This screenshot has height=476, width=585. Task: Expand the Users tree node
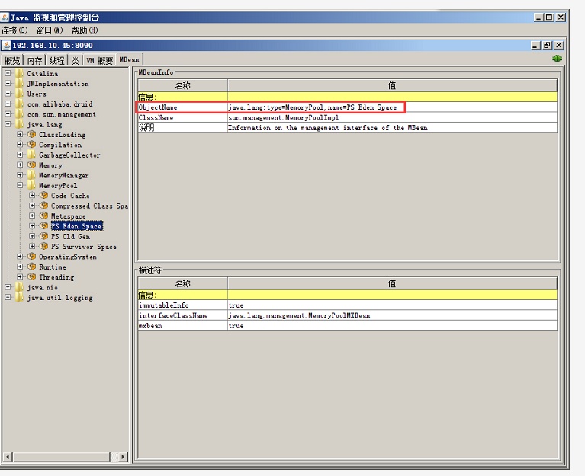(x=8, y=94)
